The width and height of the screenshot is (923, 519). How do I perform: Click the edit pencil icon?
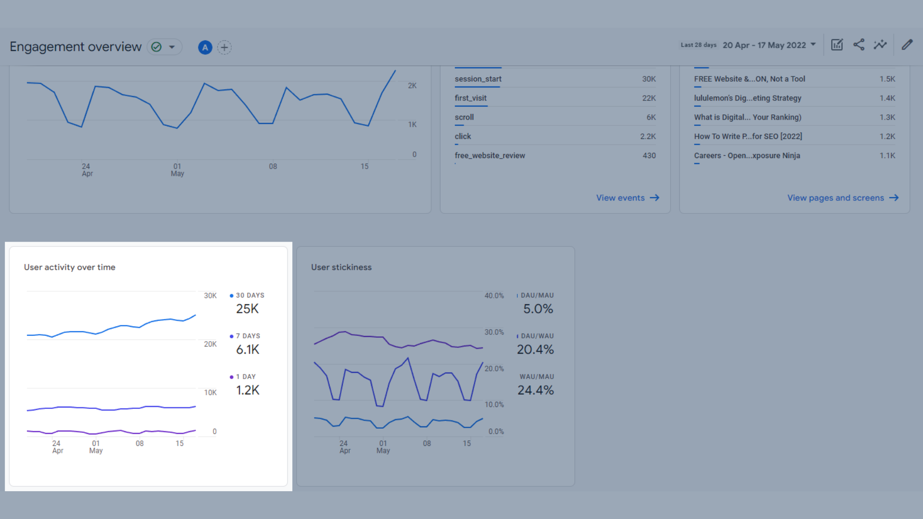click(x=907, y=45)
